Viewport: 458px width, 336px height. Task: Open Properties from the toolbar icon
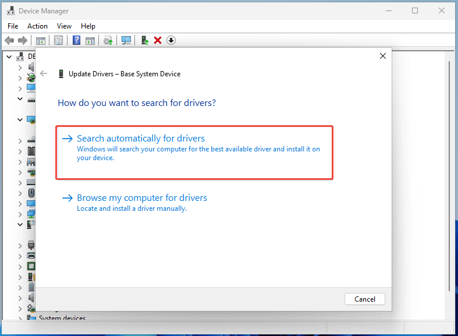pos(58,40)
